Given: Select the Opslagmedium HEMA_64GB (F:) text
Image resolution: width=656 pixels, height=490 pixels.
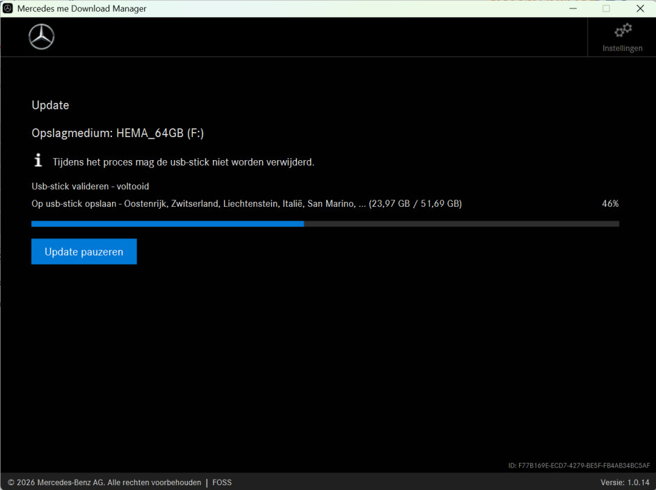Looking at the screenshot, I should (118, 133).
